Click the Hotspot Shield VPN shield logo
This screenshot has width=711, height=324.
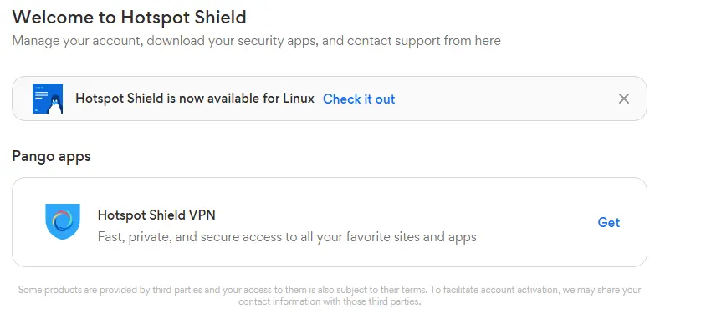(63, 222)
